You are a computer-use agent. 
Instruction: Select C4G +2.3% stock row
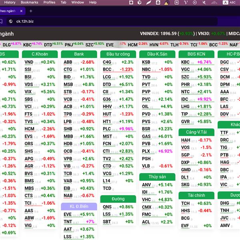click(x=118, y=62)
